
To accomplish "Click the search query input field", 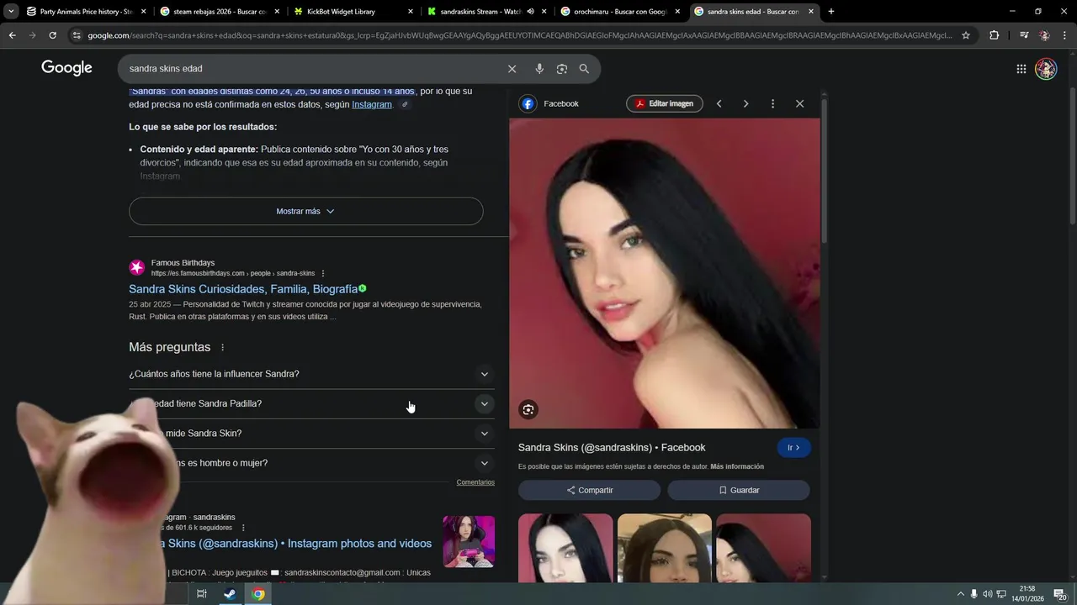I will 311,69.
